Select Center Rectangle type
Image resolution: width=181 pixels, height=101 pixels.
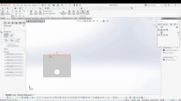click(x=12, y=35)
